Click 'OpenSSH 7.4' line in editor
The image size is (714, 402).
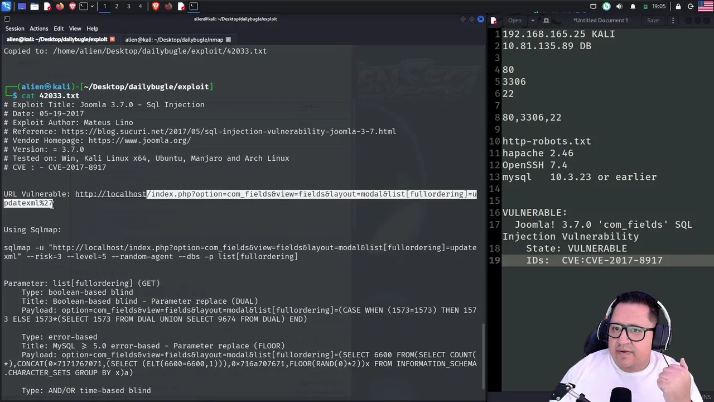(x=535, y=165)
